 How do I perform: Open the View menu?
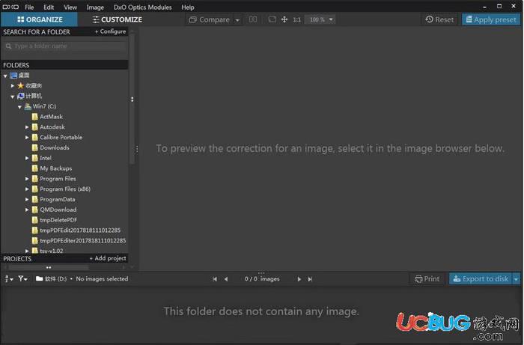pyautogui.click(x=70, y=7)
